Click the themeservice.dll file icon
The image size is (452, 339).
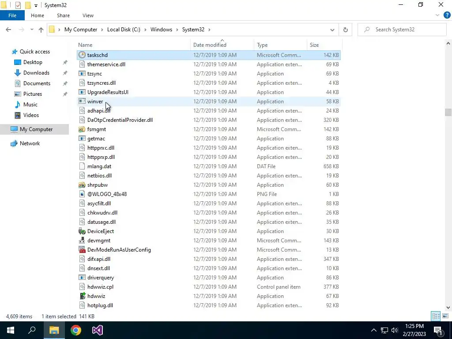click(82, 64)
